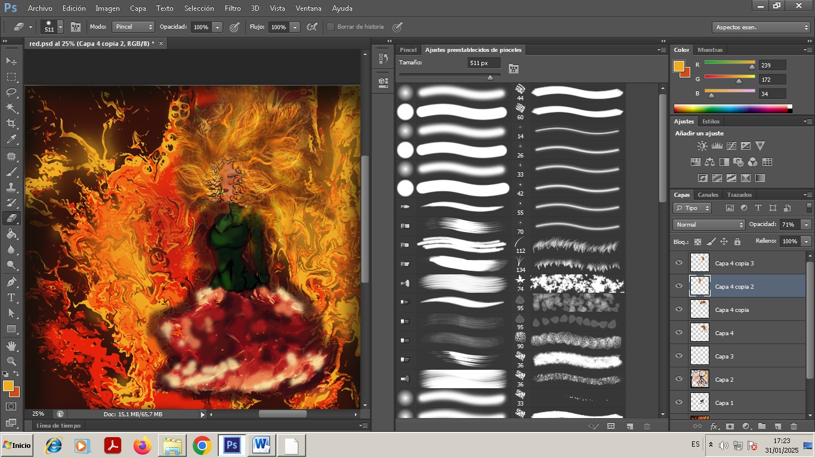Hide the Capa 4 copia 2 layer
Image resolution: width=815 pixels, height=458 pixels.
tap(678, 286)
